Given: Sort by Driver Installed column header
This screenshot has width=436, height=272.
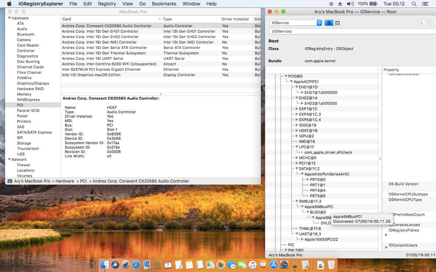Looking at the screenshot, I should click(237, 19).
